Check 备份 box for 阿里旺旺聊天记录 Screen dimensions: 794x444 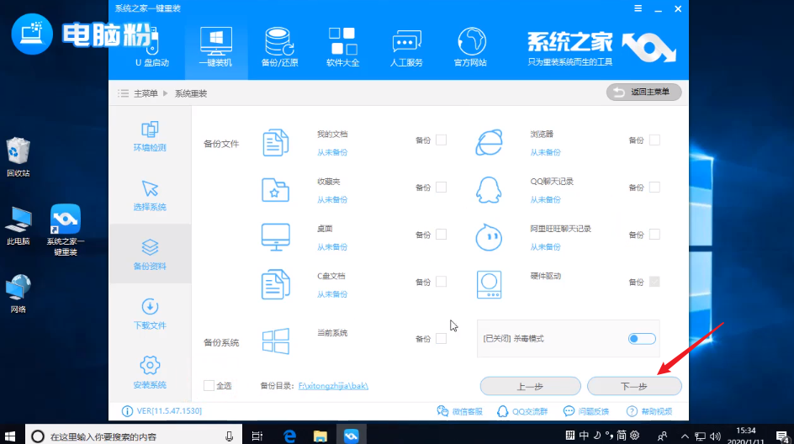click(x=654, y=235)
